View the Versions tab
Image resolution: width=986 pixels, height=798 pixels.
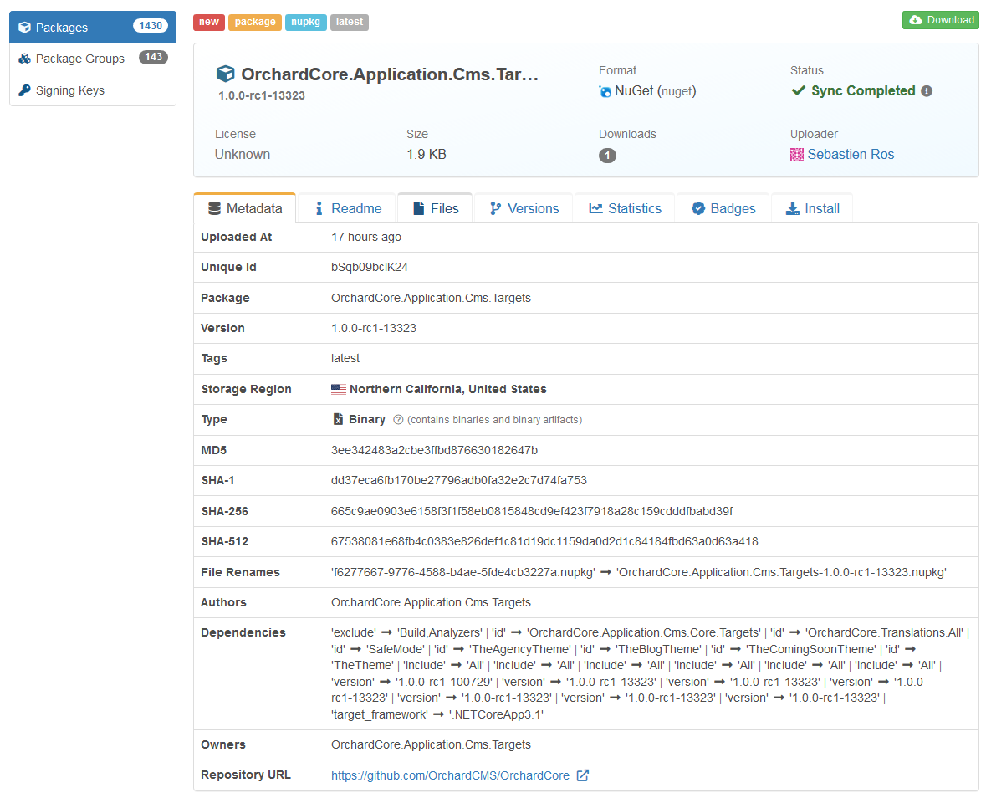click(524, 208)
